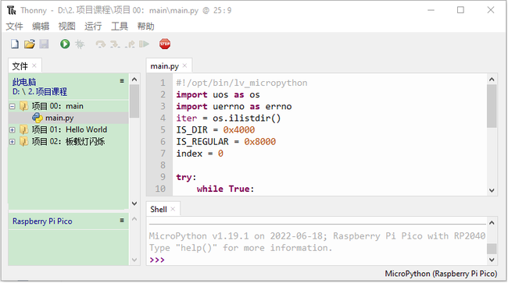Open a file using folder icon

(x=30, y=44)
